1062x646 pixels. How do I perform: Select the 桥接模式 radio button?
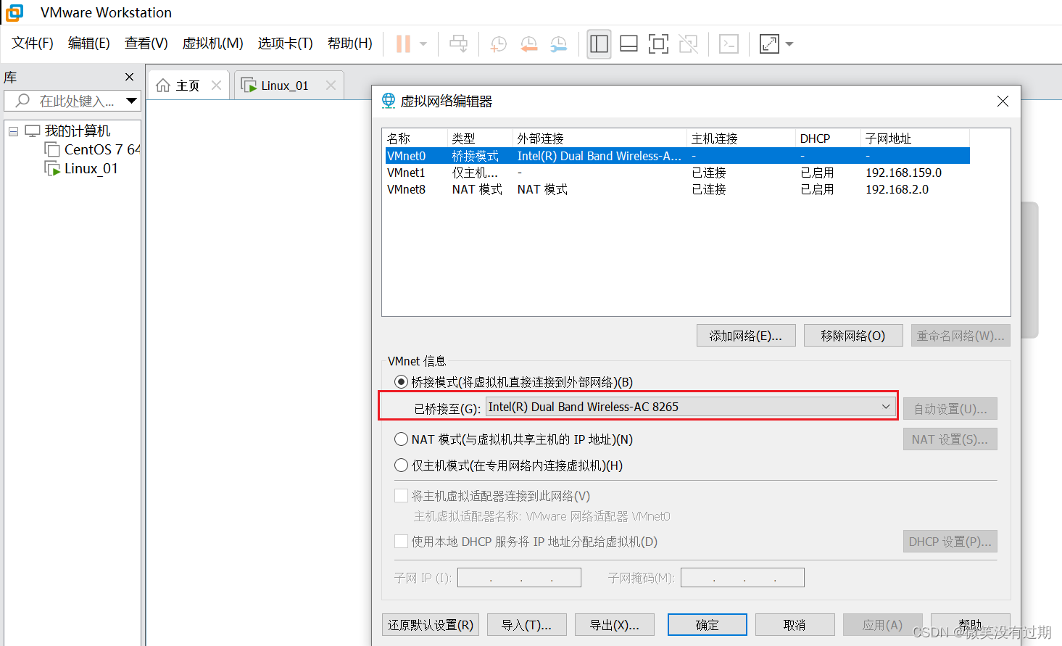(401, 381)
